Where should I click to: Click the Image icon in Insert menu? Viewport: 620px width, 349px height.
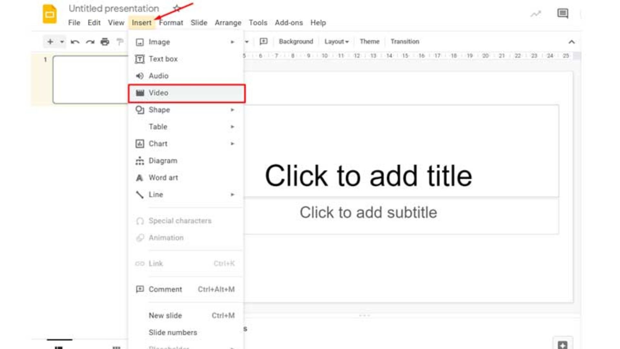(x=139, y=42)
